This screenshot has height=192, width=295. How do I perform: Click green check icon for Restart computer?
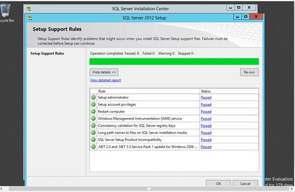point(93,111)
